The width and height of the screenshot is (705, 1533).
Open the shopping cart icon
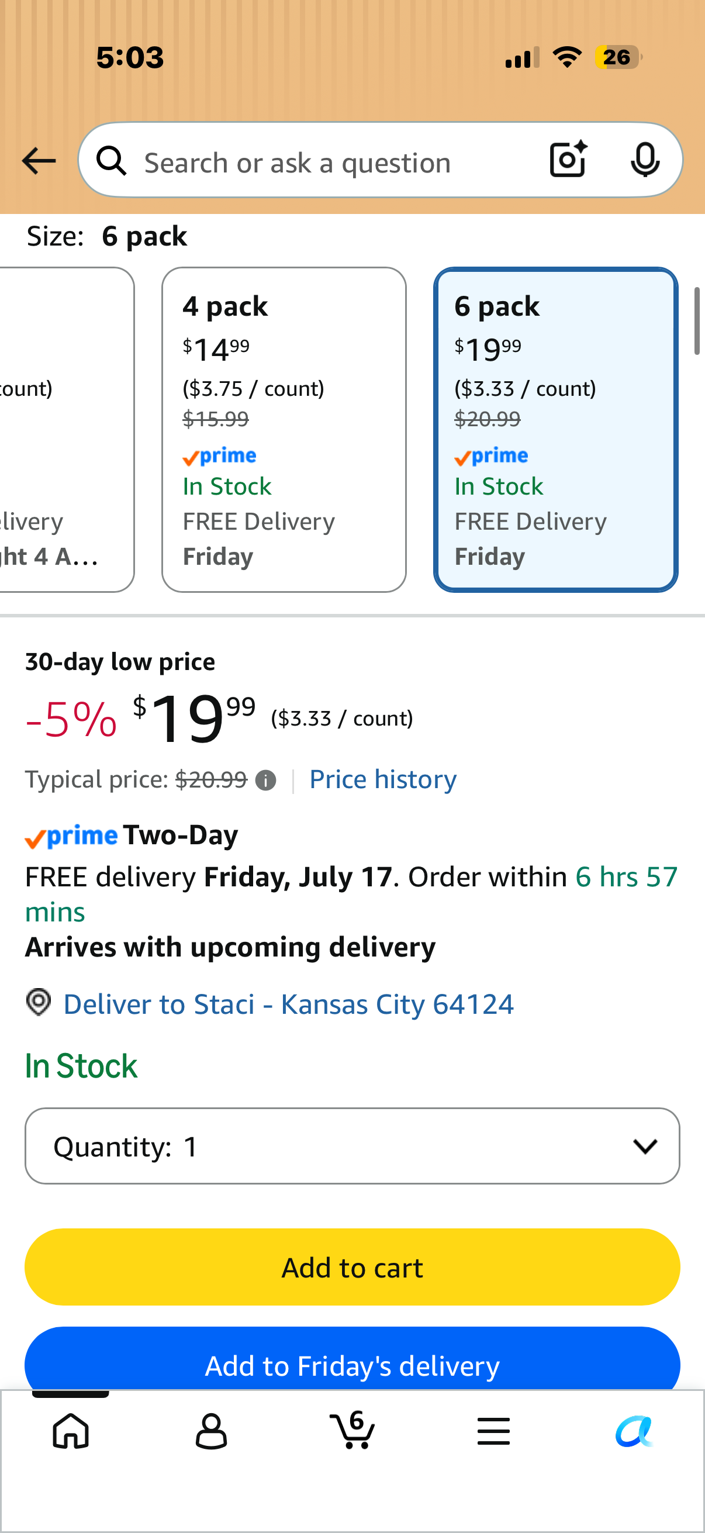tap(352, 1430)
